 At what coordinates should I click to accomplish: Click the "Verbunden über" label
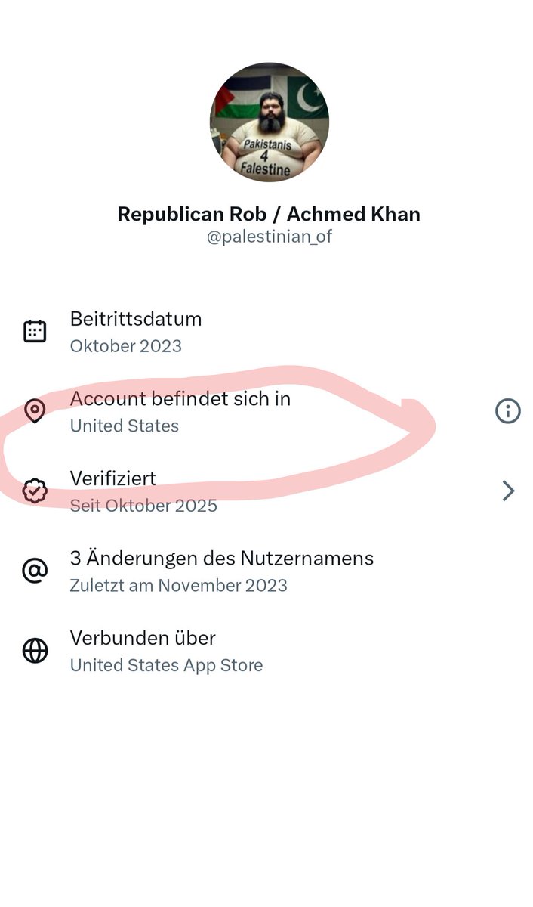tap(143, 638)
